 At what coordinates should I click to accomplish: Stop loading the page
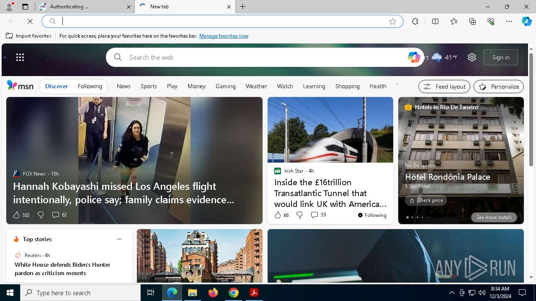30,21
